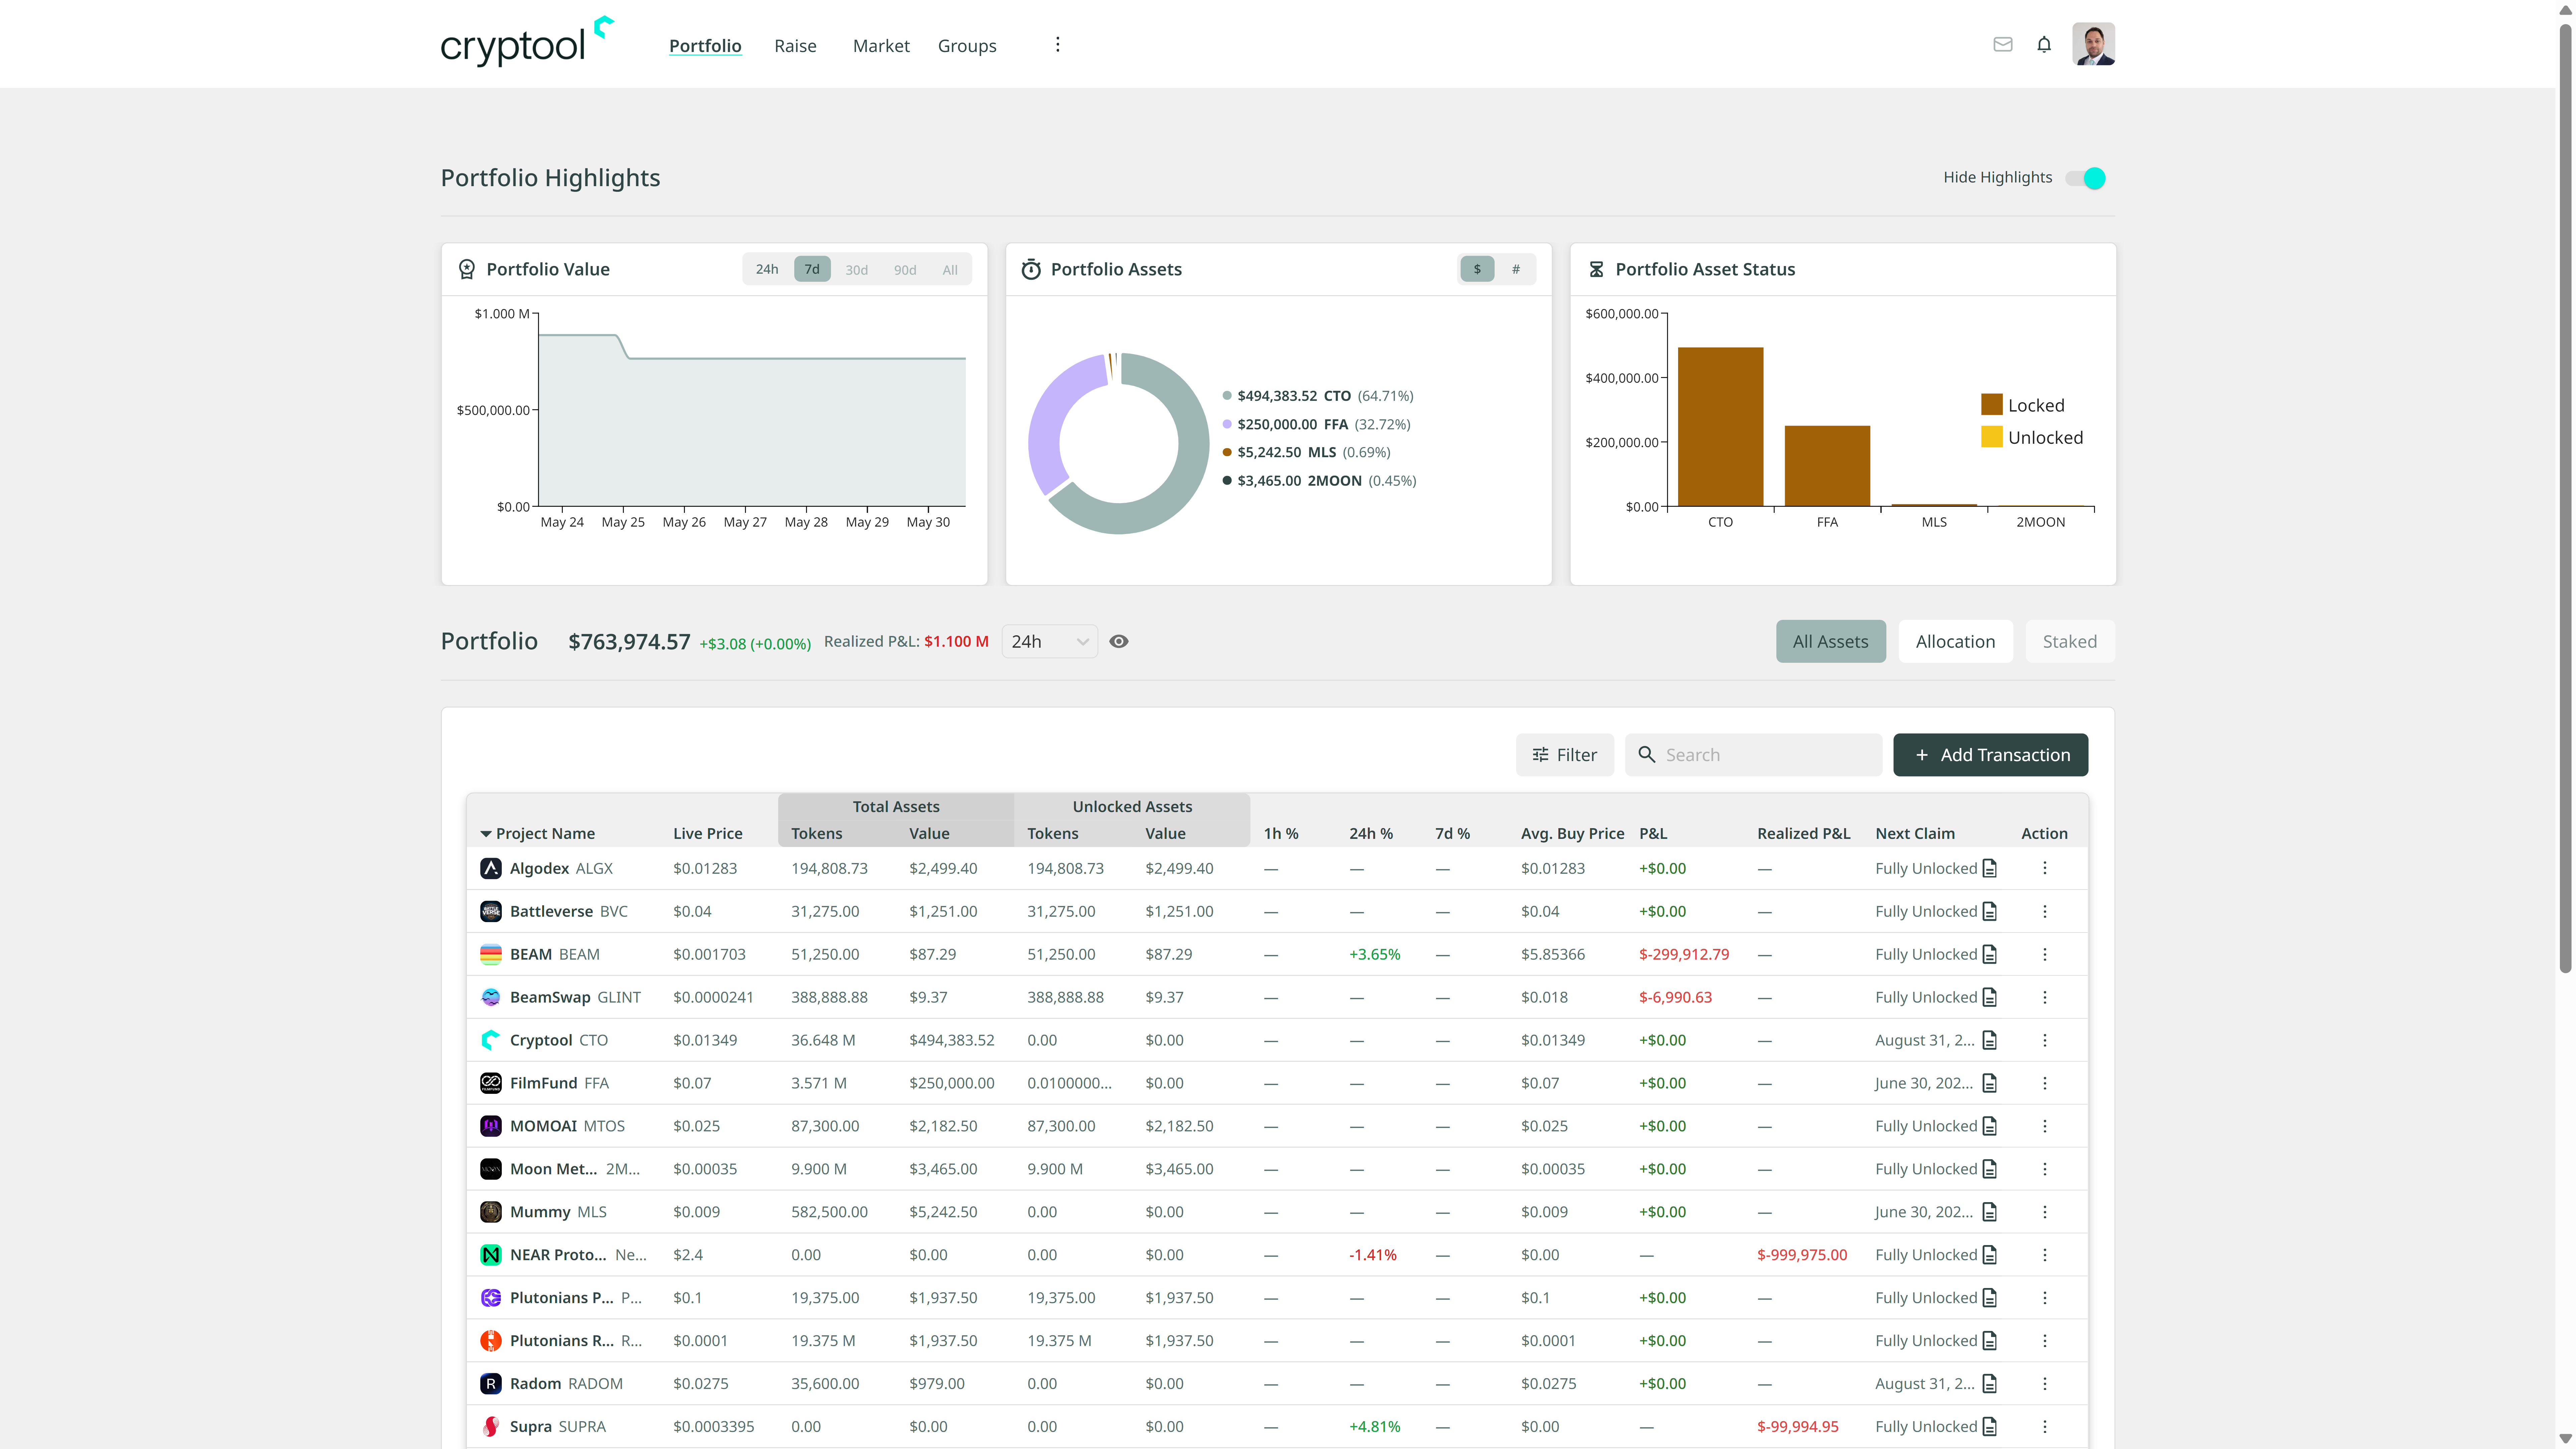Sort by Project Name column arrow
This screenshot has height=1449, width=2576.
tap(486, 834)
